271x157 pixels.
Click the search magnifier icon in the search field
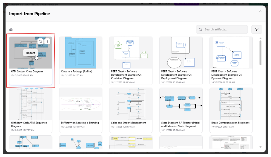click(200, 30)
